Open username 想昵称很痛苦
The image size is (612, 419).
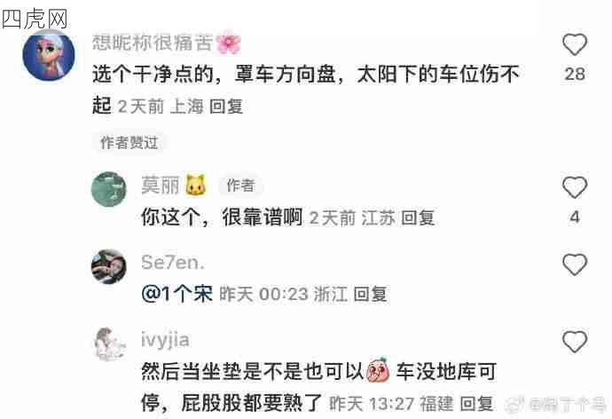(x=153, y=43)
